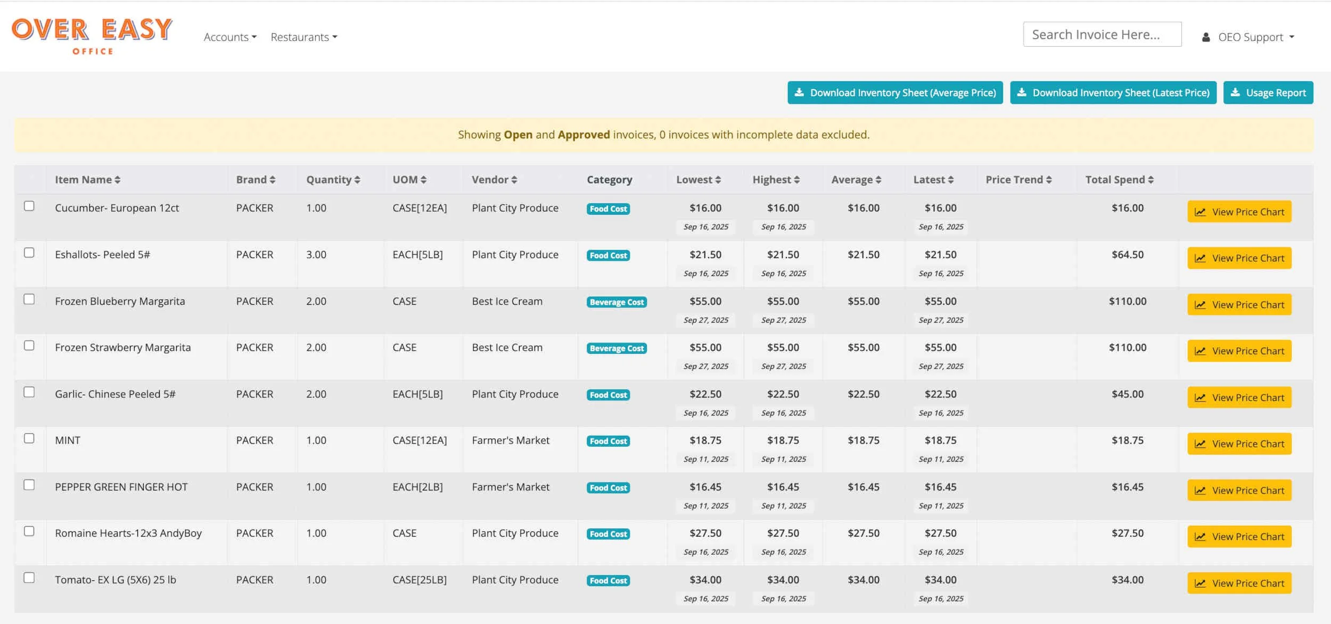Image resolution: width=1331 pixels, height=624 pixels.
Task: Click the Lowest price column sort icon
Action: coord(718,180)
